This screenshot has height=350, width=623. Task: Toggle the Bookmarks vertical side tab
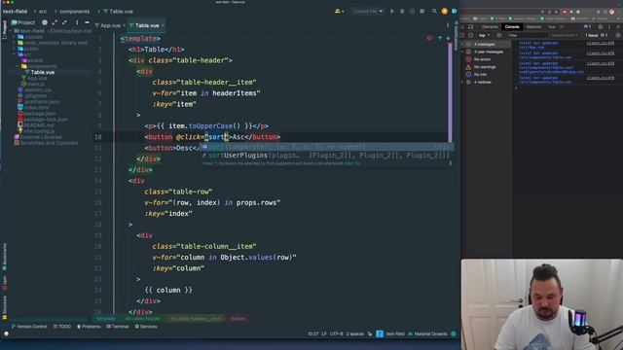4,257
